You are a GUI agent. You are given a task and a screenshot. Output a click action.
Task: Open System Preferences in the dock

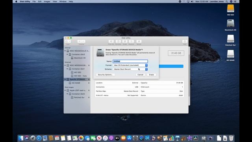pos(135,138)
